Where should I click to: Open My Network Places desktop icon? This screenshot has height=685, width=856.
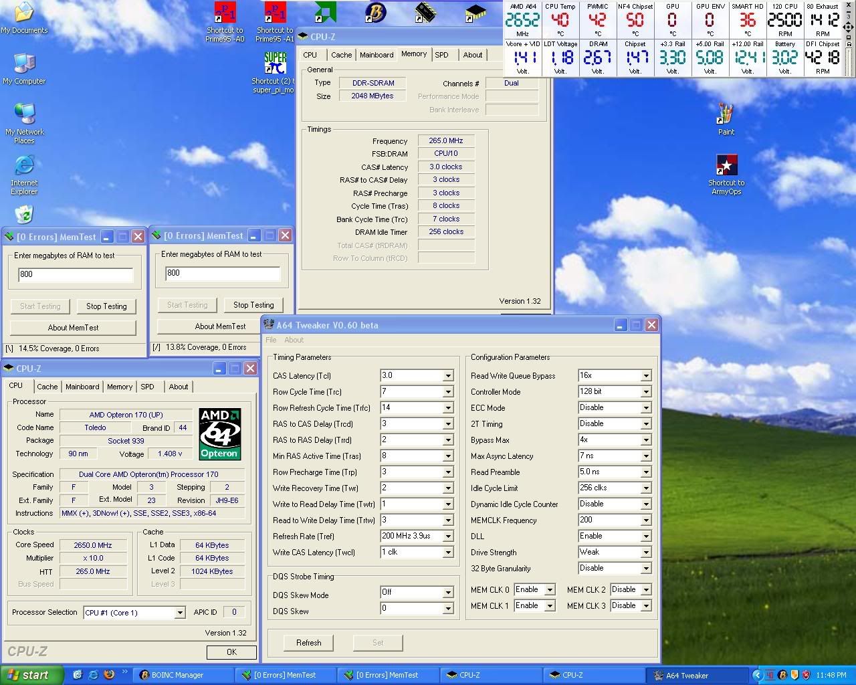24,124
